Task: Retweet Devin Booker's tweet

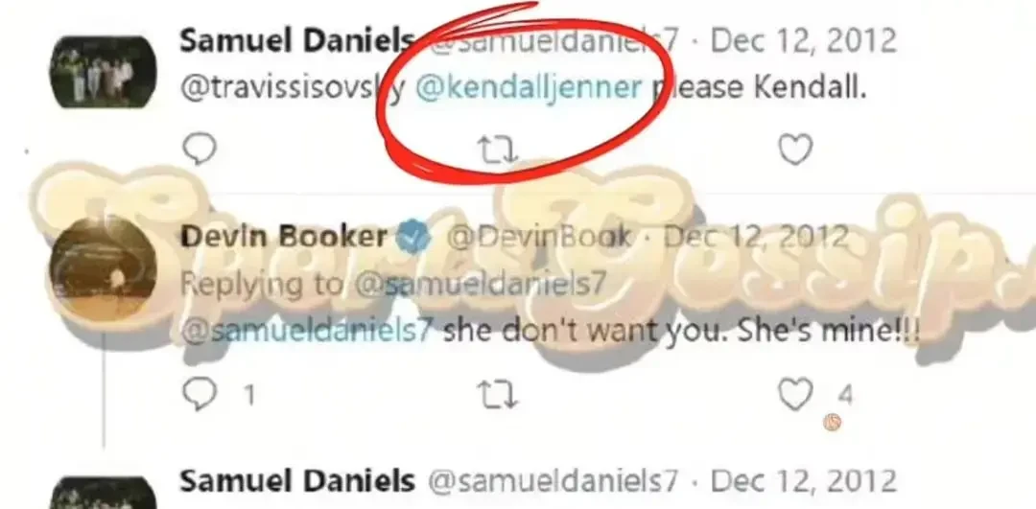Action: coord(498,395)
